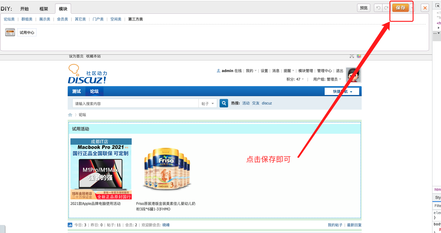Expand the arrow next to 保存 button

pos(412,8)
